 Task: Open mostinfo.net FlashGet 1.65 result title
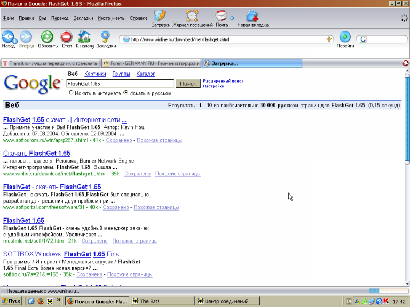(x=23, y=220)
